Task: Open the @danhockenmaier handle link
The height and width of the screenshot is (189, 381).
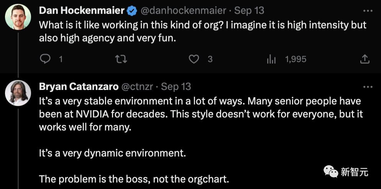Action: point(184,11)
